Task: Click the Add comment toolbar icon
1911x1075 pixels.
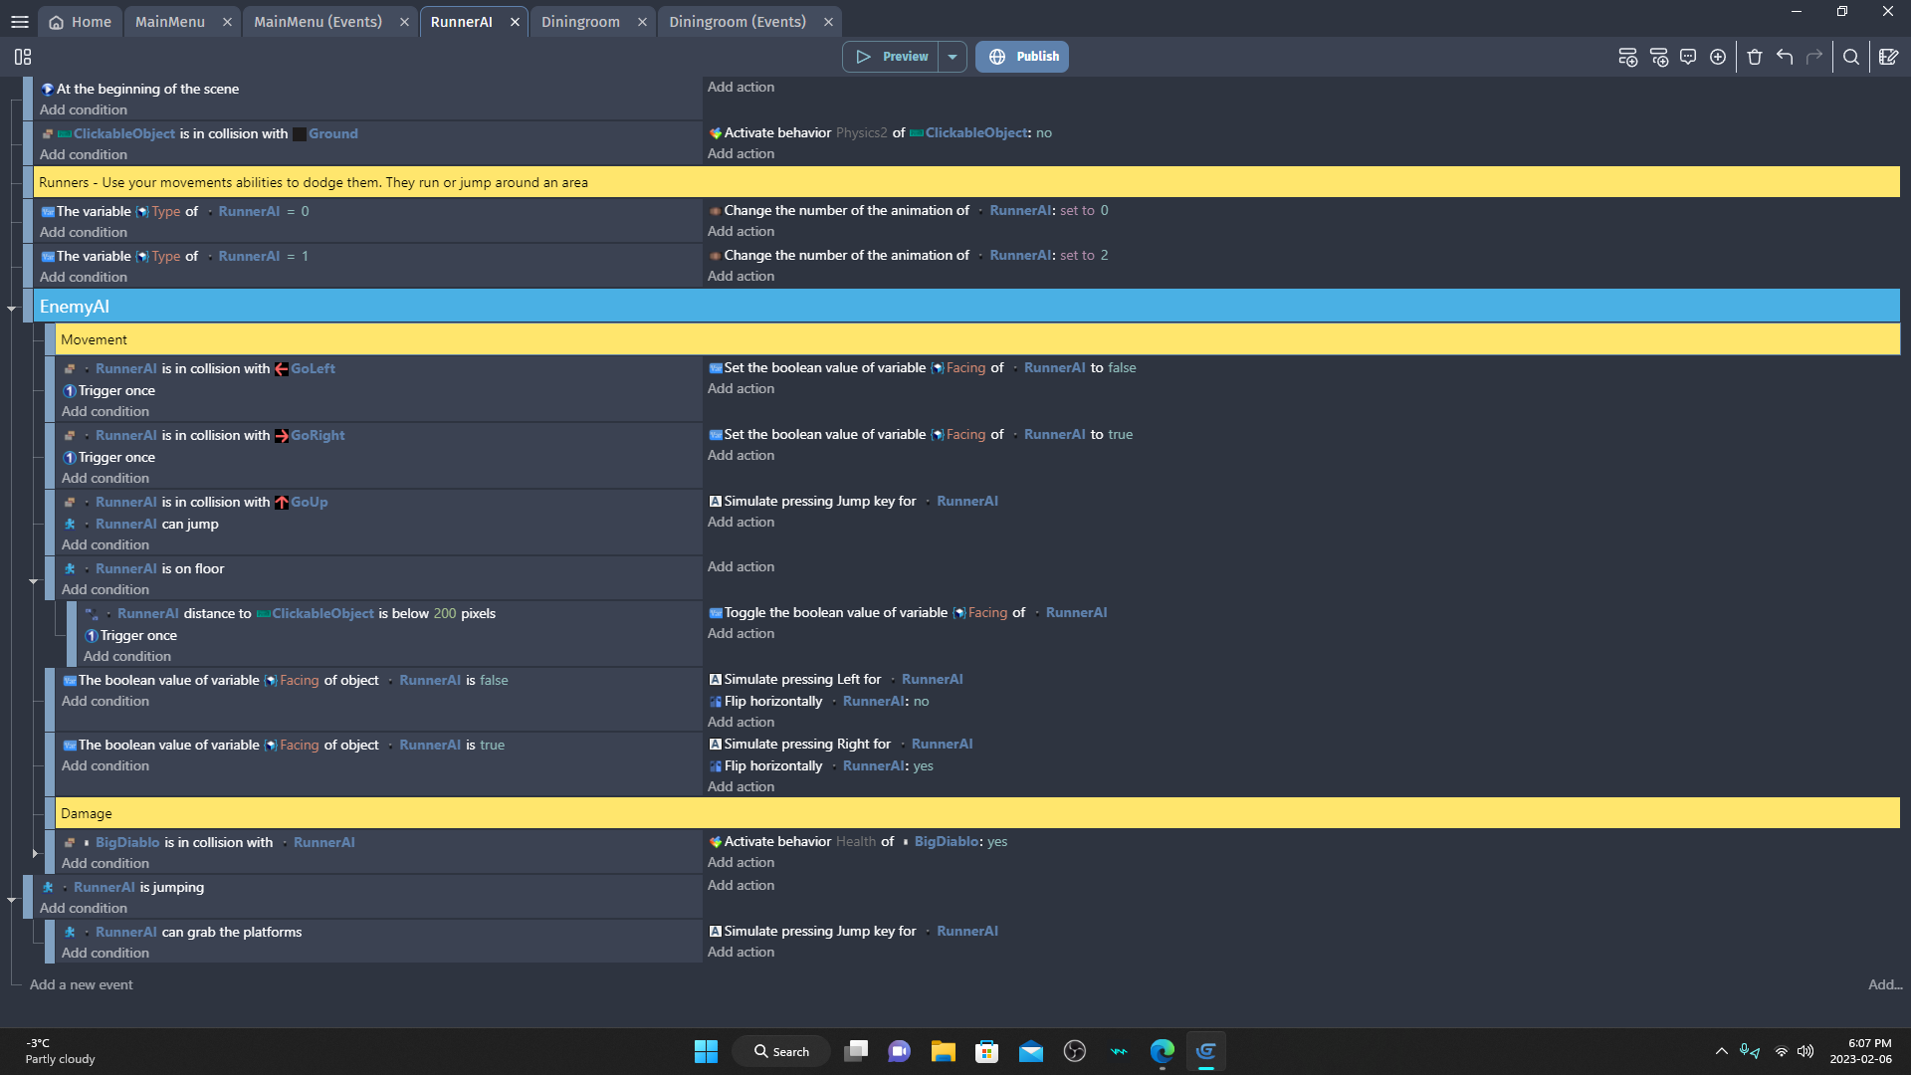Action: click(x=1688, y=57)
